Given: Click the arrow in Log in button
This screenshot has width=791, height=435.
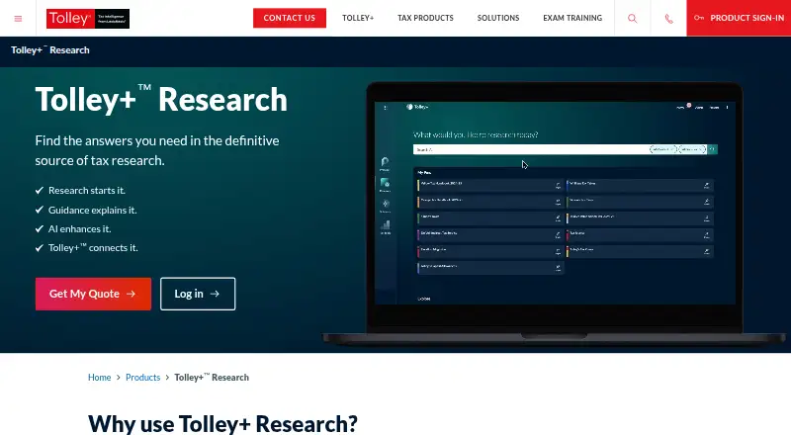Looking at the screenshot, I should [215, 294].
